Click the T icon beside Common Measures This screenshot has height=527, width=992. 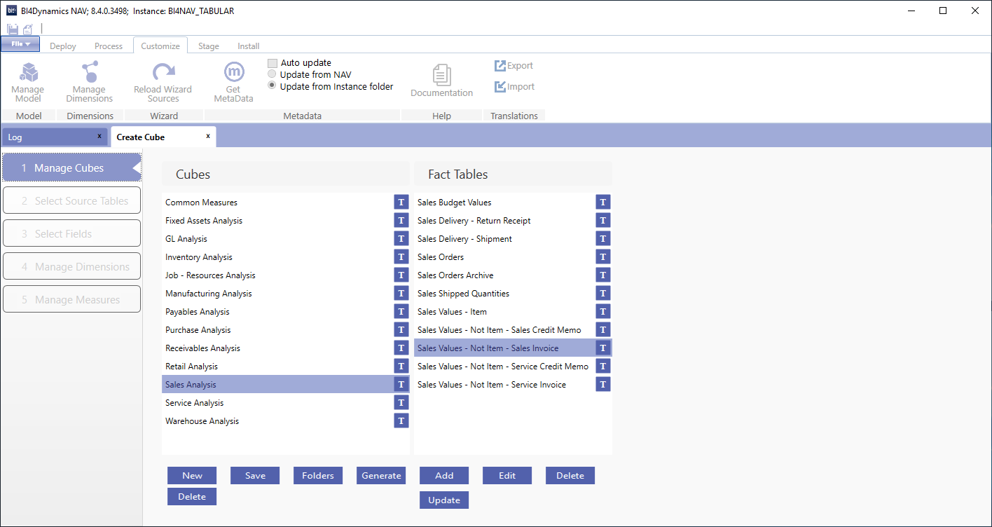click(x=401, y=203)
